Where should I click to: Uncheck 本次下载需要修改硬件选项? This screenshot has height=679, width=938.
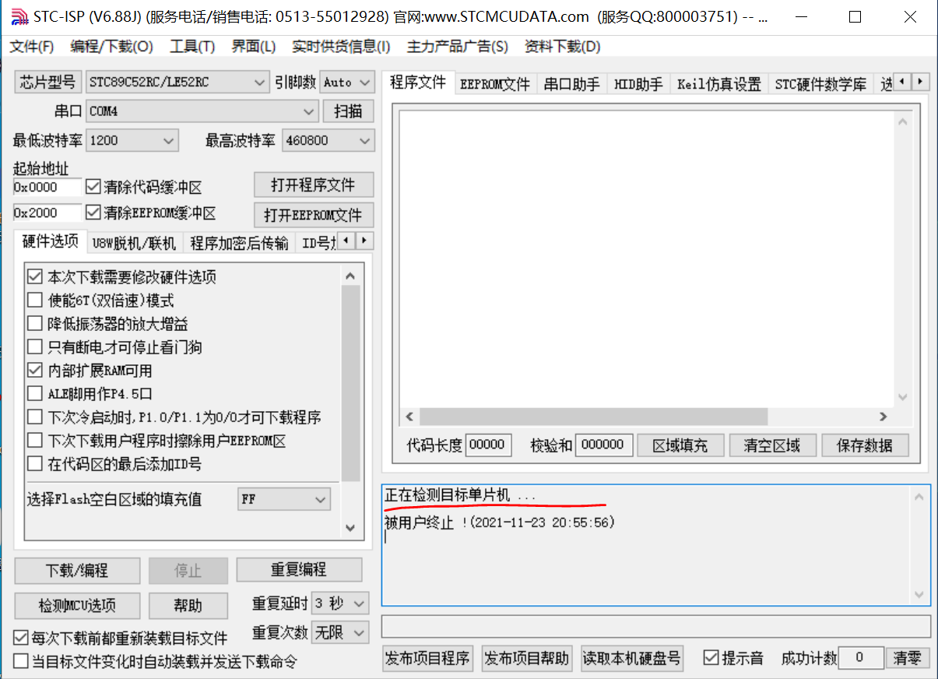[x=34, y=276]
